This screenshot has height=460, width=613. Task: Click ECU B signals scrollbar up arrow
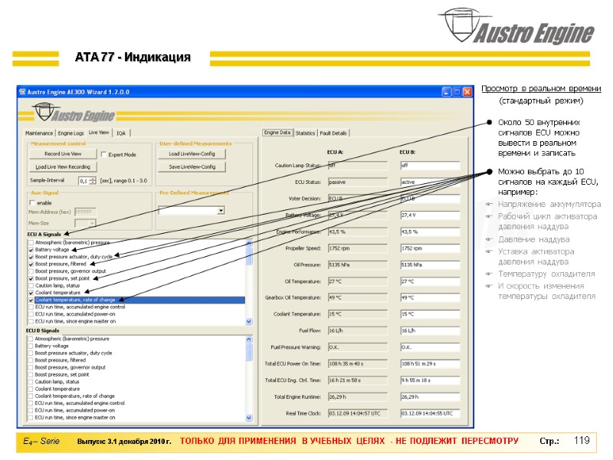249,339
